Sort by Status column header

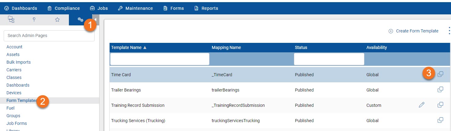(301, 47)
